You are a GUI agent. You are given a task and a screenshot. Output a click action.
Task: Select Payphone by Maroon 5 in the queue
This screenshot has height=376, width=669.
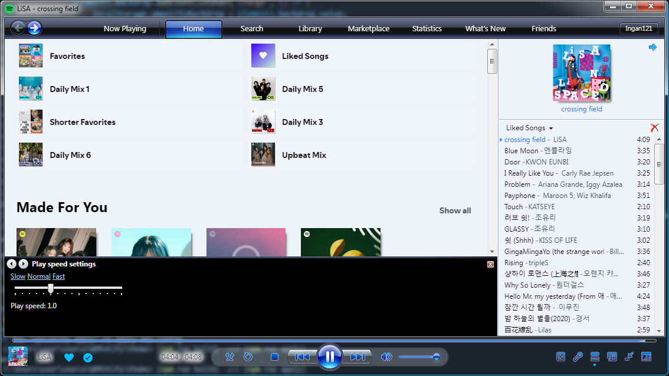(577, 195)
